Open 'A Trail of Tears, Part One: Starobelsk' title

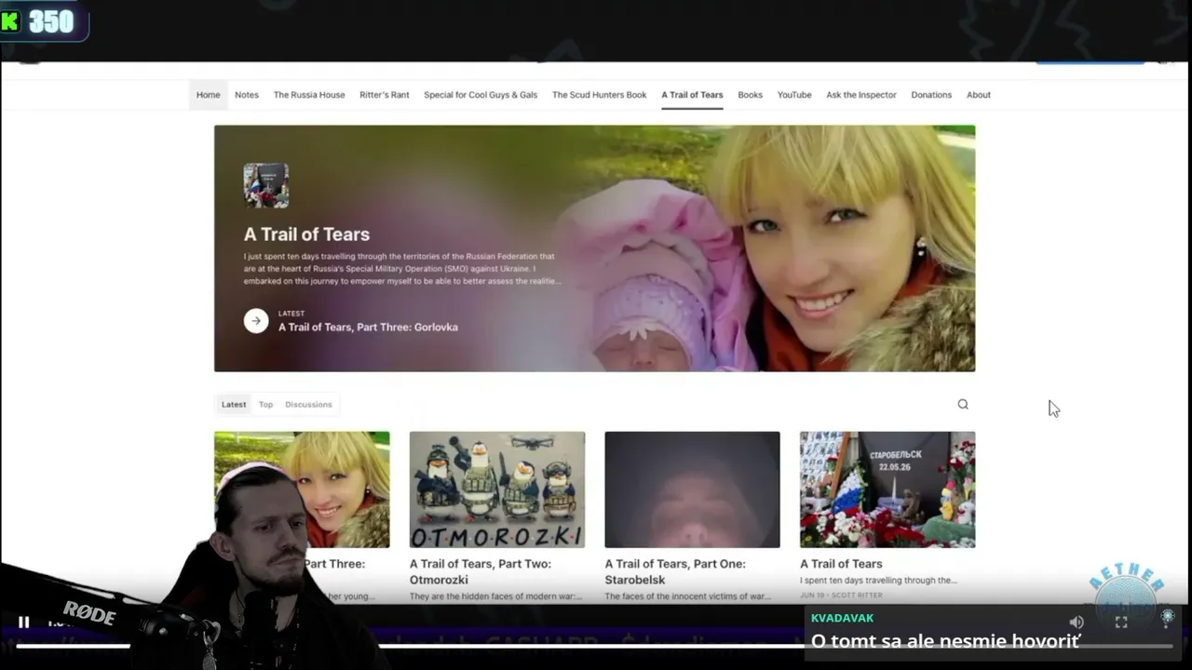pyautogui.click(x=675, y=571)
